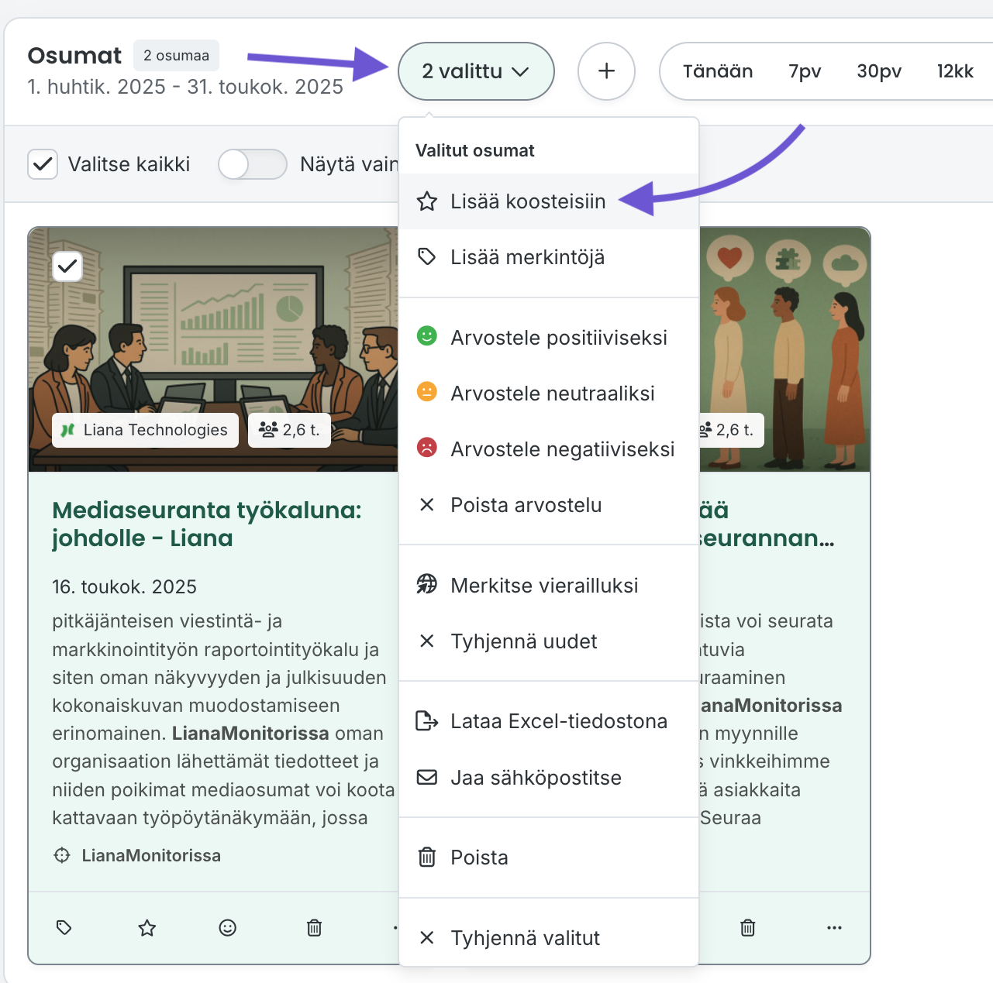The image size is (993, 983).
Task: Select the 12kk time range
Action: [955, 71]
